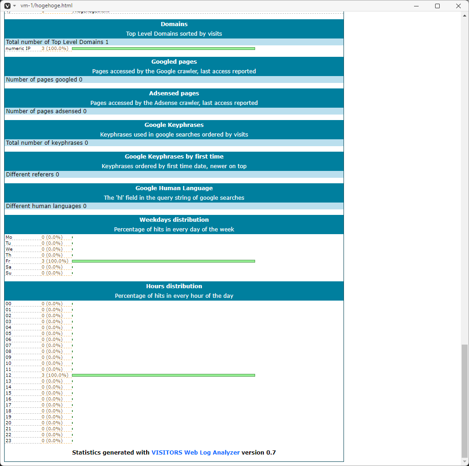Click the hour 15 row label
The image size is (469, 466).
[8, 393]
